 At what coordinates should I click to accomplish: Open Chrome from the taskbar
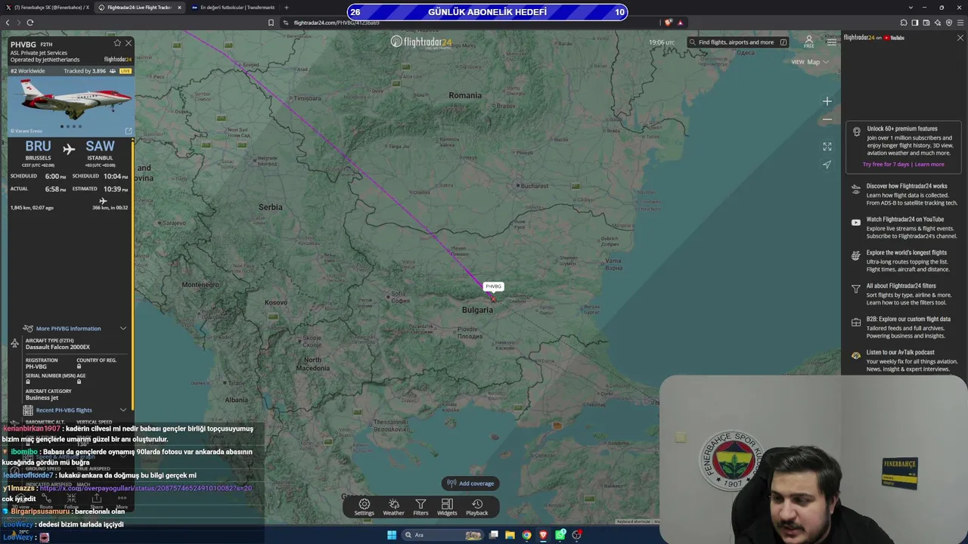[527, 535]
